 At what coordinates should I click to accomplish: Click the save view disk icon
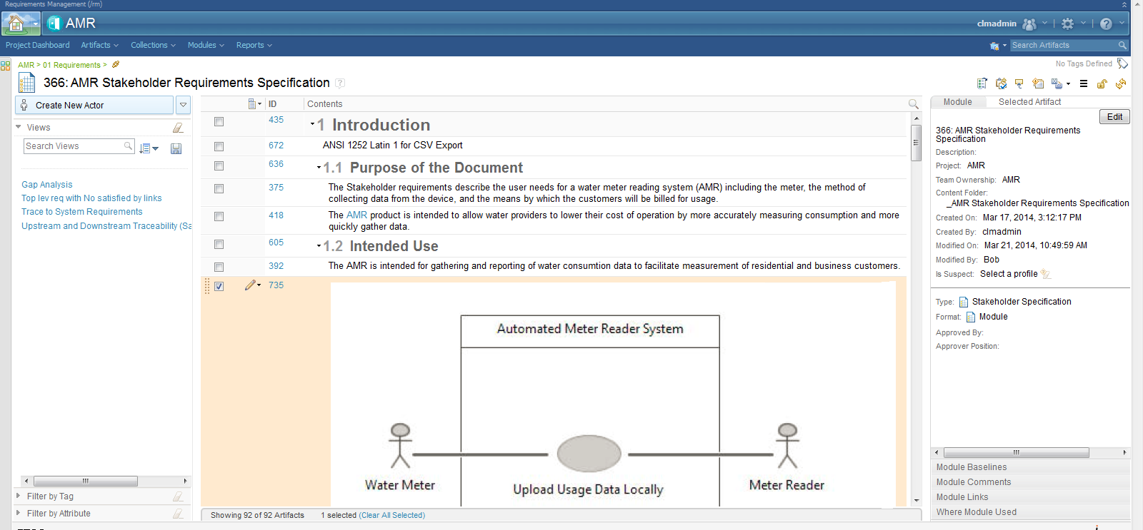click(176, 148)
